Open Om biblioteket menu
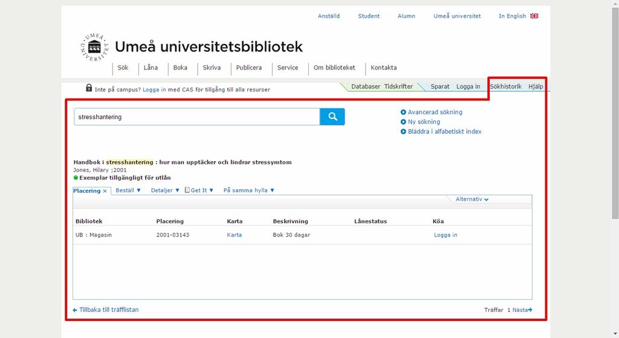Screen dimensions: 619x338 pyautogui.click(x=334, y=68)
